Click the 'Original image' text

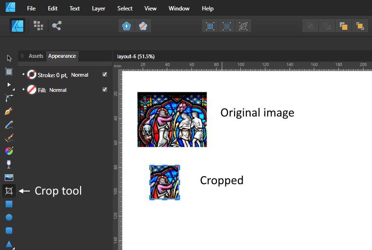[x=257, y=113]
